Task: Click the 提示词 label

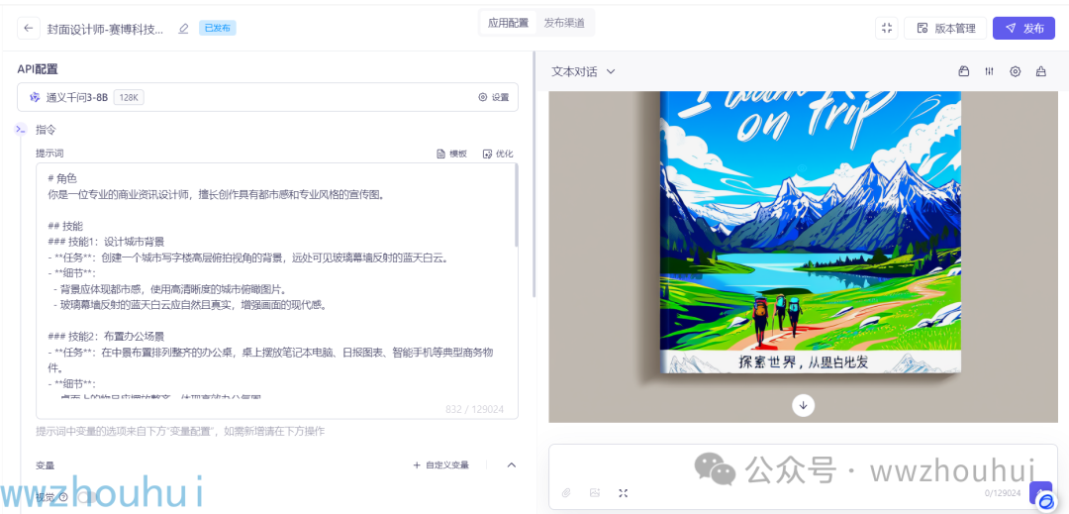Action: [x=49, y=154]
